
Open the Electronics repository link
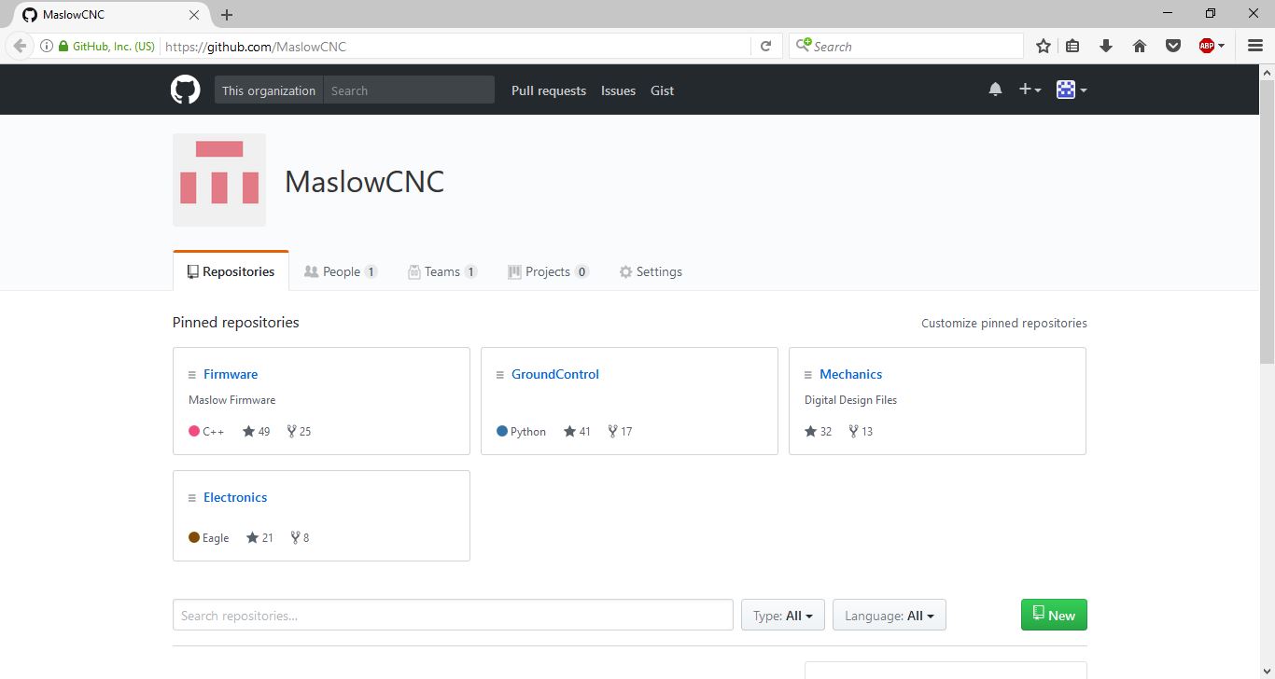coord(235,497)
